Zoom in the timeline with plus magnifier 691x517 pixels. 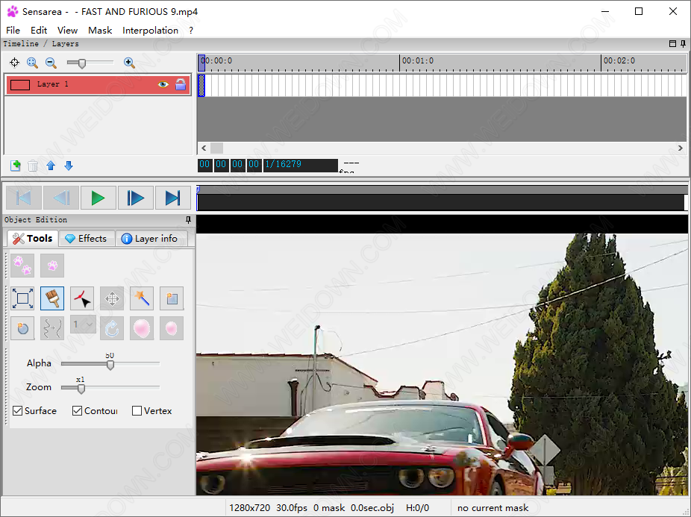point(129,63)
